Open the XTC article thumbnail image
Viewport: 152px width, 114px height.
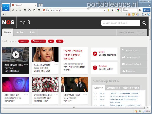(16, 84)
